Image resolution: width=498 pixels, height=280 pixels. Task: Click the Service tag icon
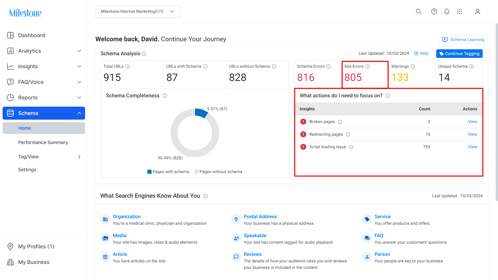point(367,220)
